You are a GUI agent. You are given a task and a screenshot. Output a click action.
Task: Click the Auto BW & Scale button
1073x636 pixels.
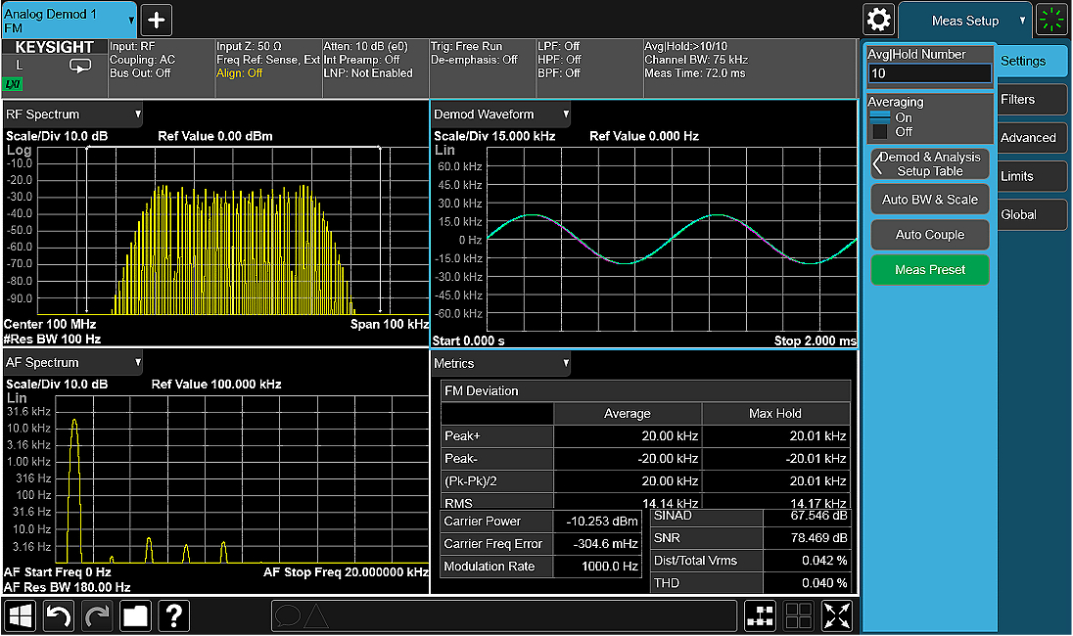pyautogui.click(x=929, y=200)
